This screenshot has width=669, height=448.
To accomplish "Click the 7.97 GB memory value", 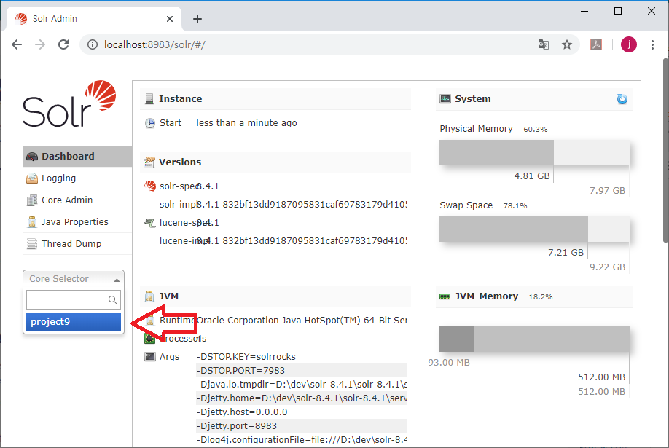I will point(607,191).
